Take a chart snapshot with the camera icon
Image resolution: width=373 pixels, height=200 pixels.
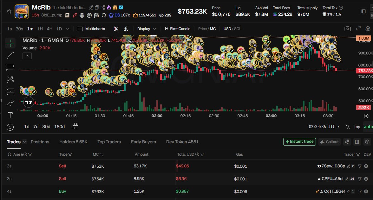click(x=348, y=29)
